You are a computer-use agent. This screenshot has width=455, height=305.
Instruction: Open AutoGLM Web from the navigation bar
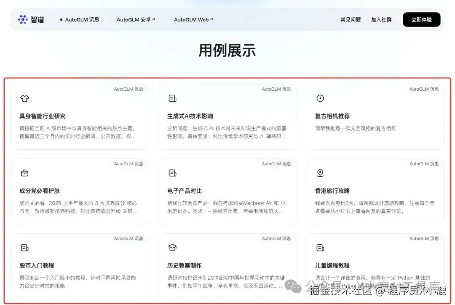click(192, 19)
